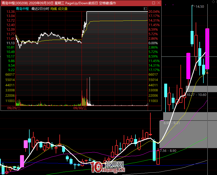Click the 青岛中程(300208) title text
The image size is (217, 175).
pos(15,3)
